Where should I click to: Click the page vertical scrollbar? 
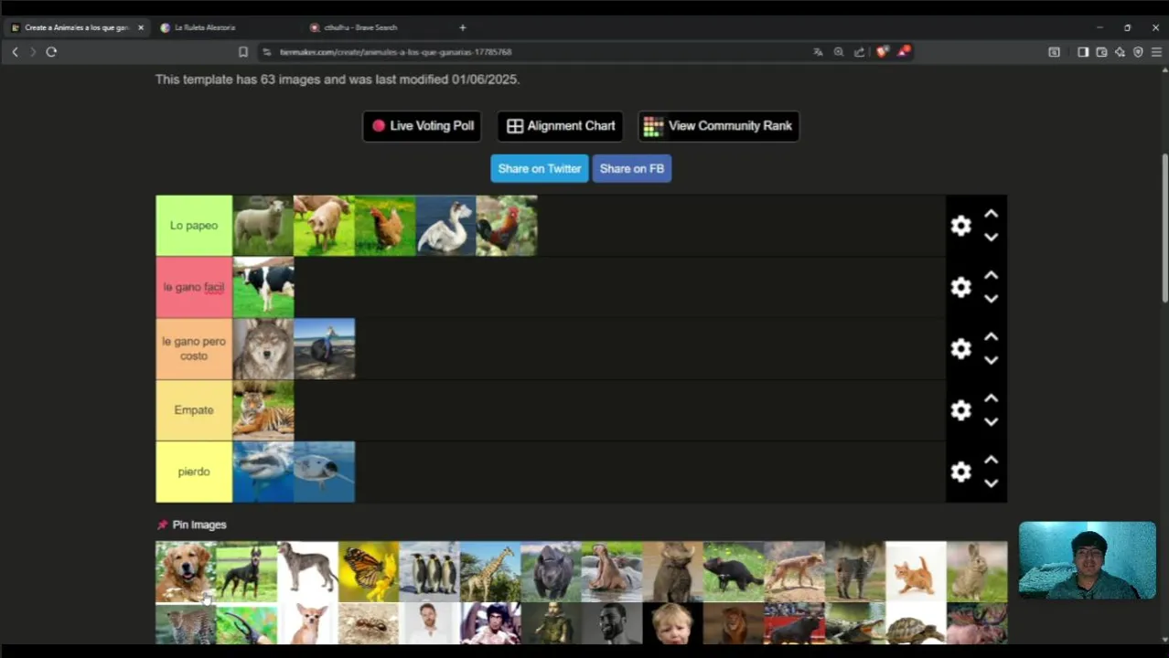click(1164, 228)
